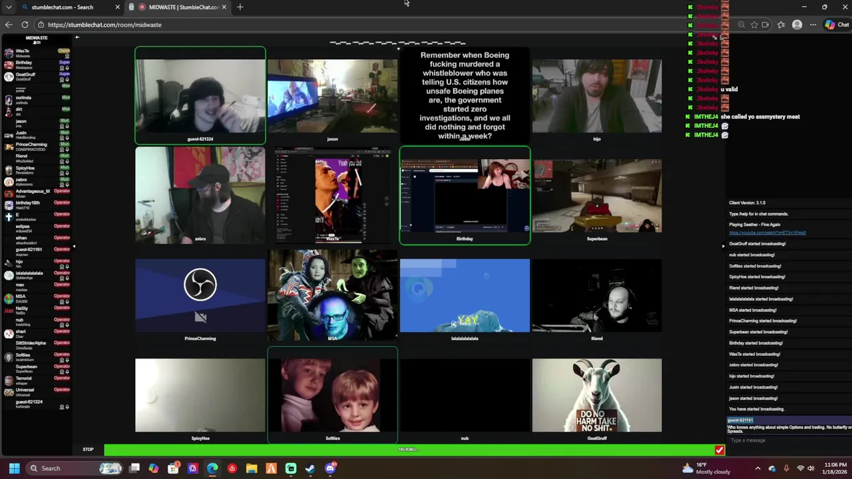The height and width of the screenshot is (479, 852).
Task: Open the browser favorites list icon
Action: pos(781,25)
